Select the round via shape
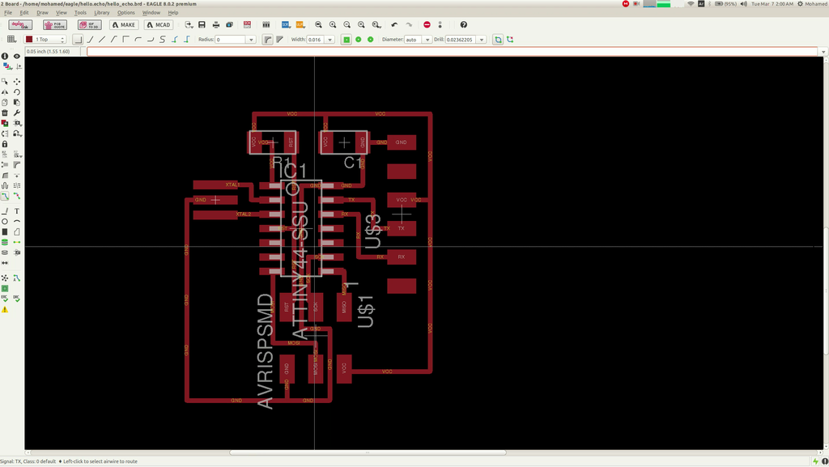Image resolution: width=829 pixels, height=467 pixels. coord(359,40)
